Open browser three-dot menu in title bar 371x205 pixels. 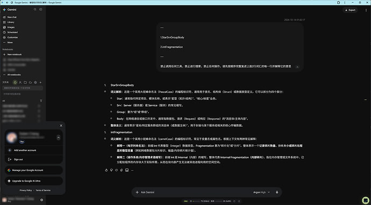pyautogui.click(x=345, y=2)
